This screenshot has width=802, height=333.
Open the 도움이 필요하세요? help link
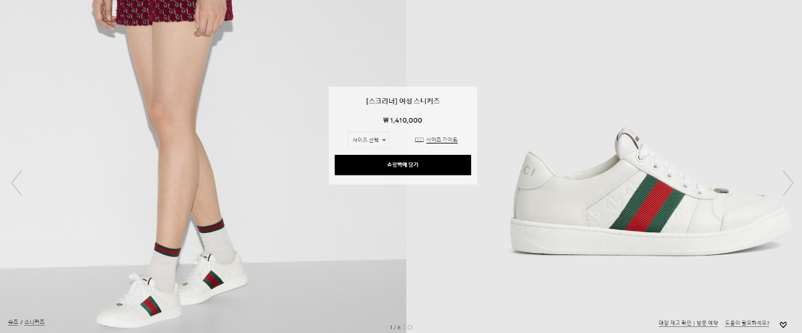click(747, 323)
